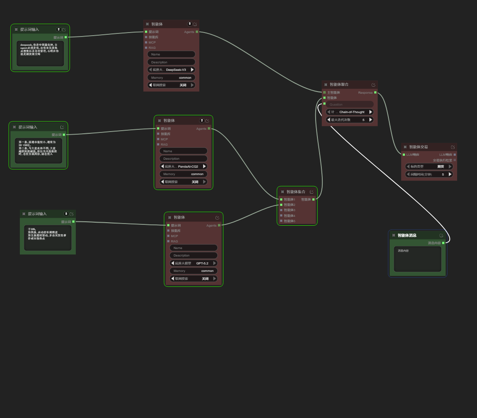Click the badge numbered 3 on DeepSeek-V3 agent node
Viewport: 477px width, 418px height.
click(x=190, y=24)
